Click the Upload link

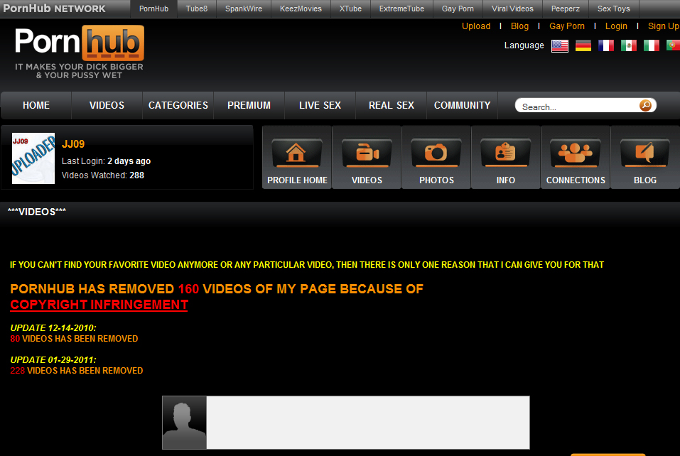[476, 26]
